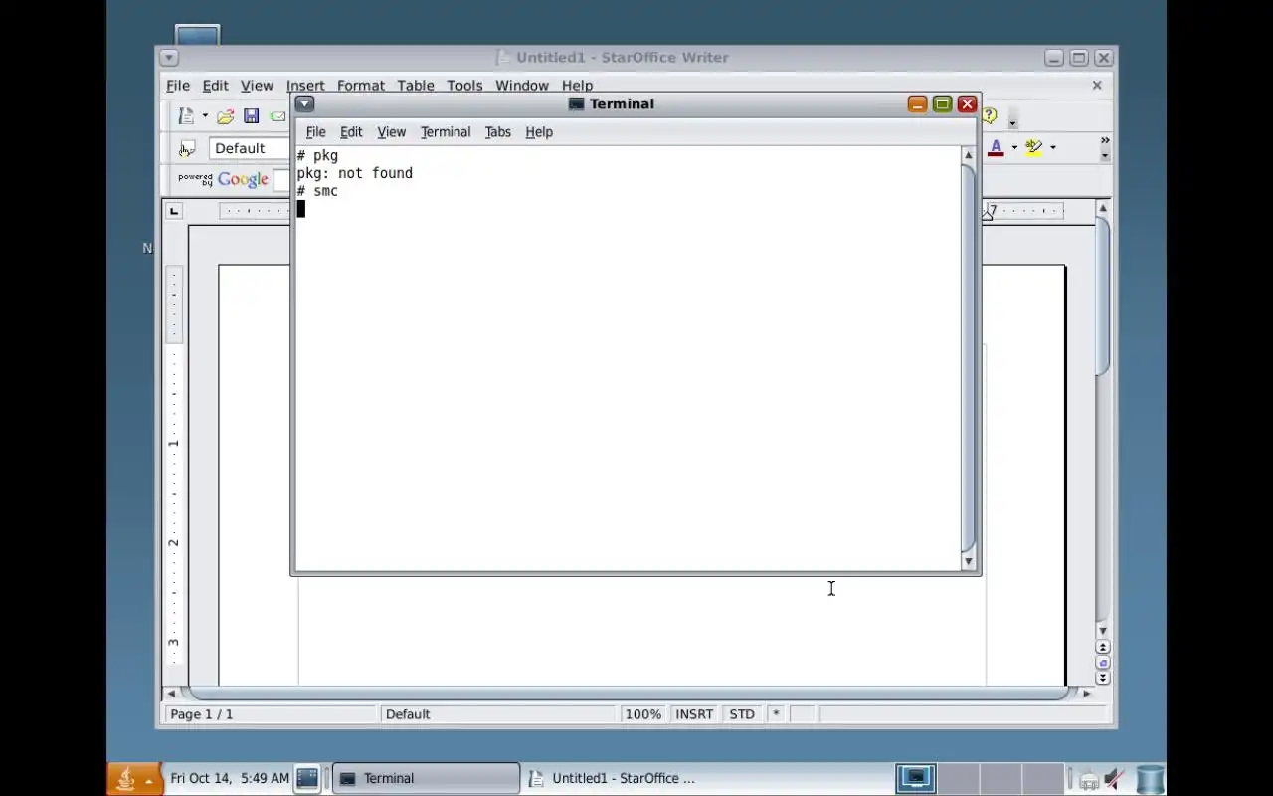Open the Tabs menu in the Terminal window
Image resolution: width=1273 pixels, height=796 pixels.
497,132
